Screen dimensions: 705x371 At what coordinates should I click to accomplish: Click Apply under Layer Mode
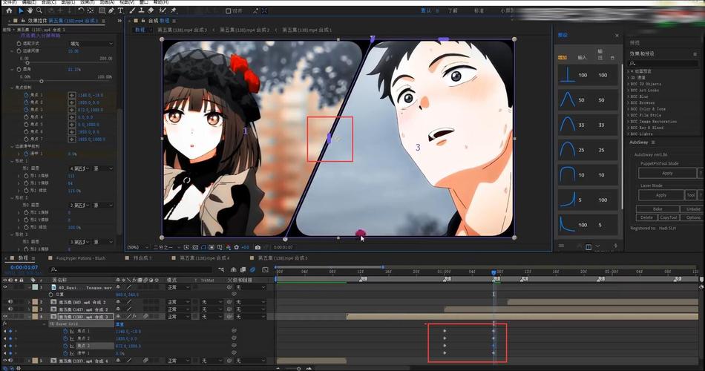point(661,195)
